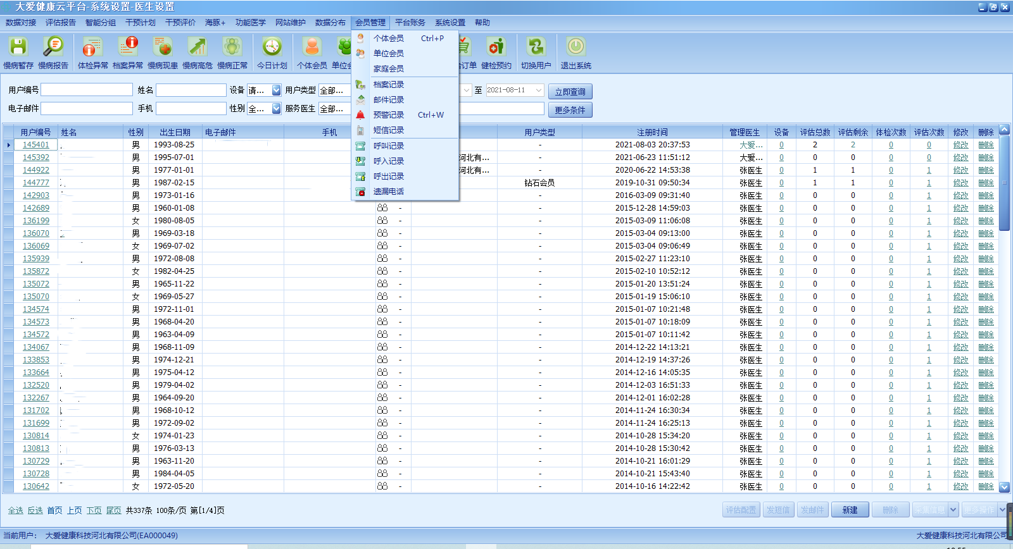Click the 用户编号 input field
The width and height of the screenshot is (1013, 549).
click(87, 90)
